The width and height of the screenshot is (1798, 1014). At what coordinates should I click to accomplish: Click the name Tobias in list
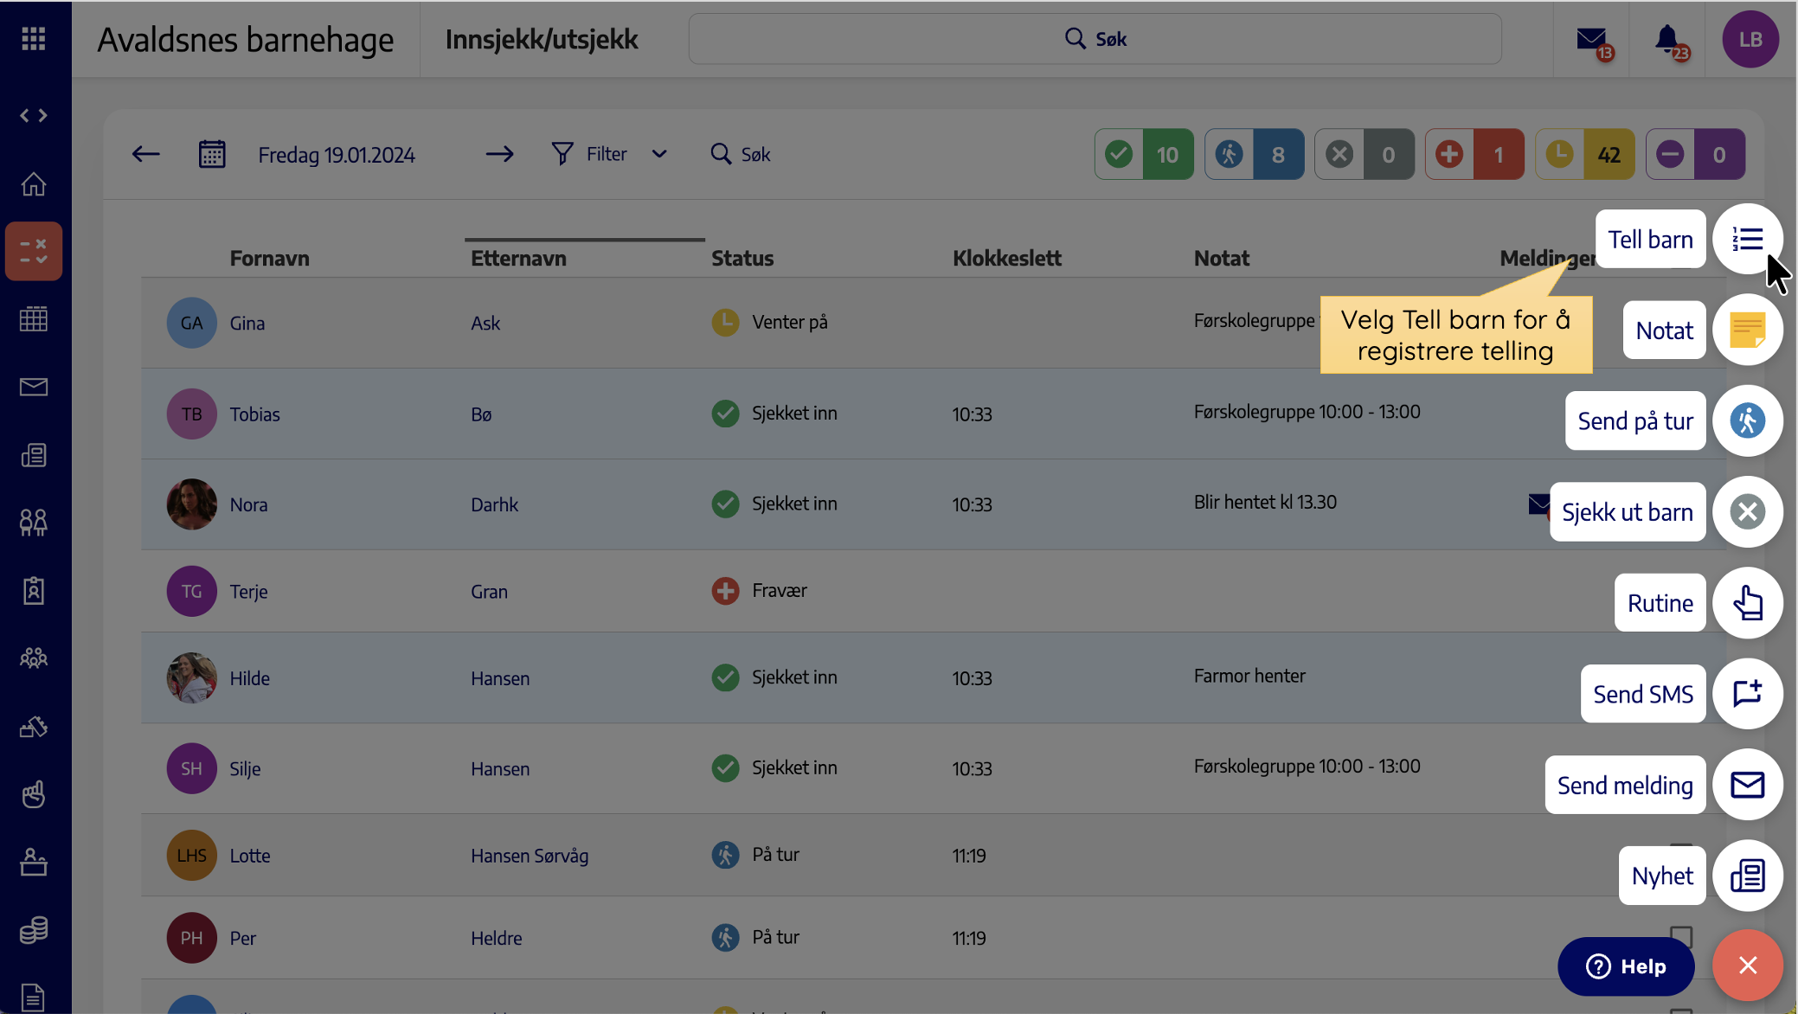click(x=254, y=414)
